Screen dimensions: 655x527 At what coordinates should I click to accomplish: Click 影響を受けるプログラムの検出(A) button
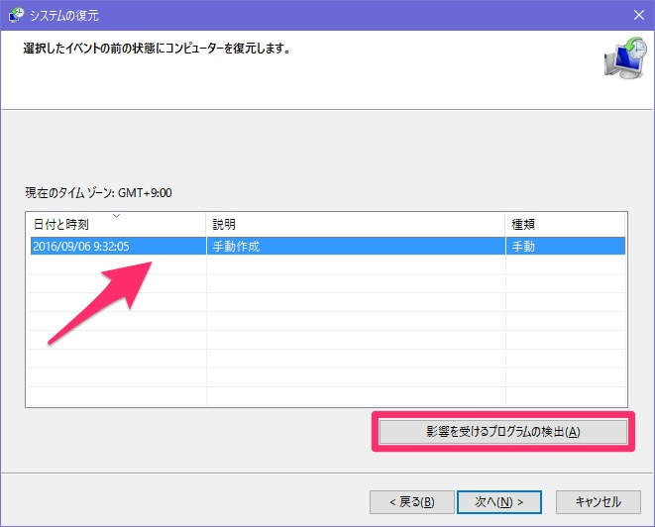pyautogui.click(x=503, y=431)
